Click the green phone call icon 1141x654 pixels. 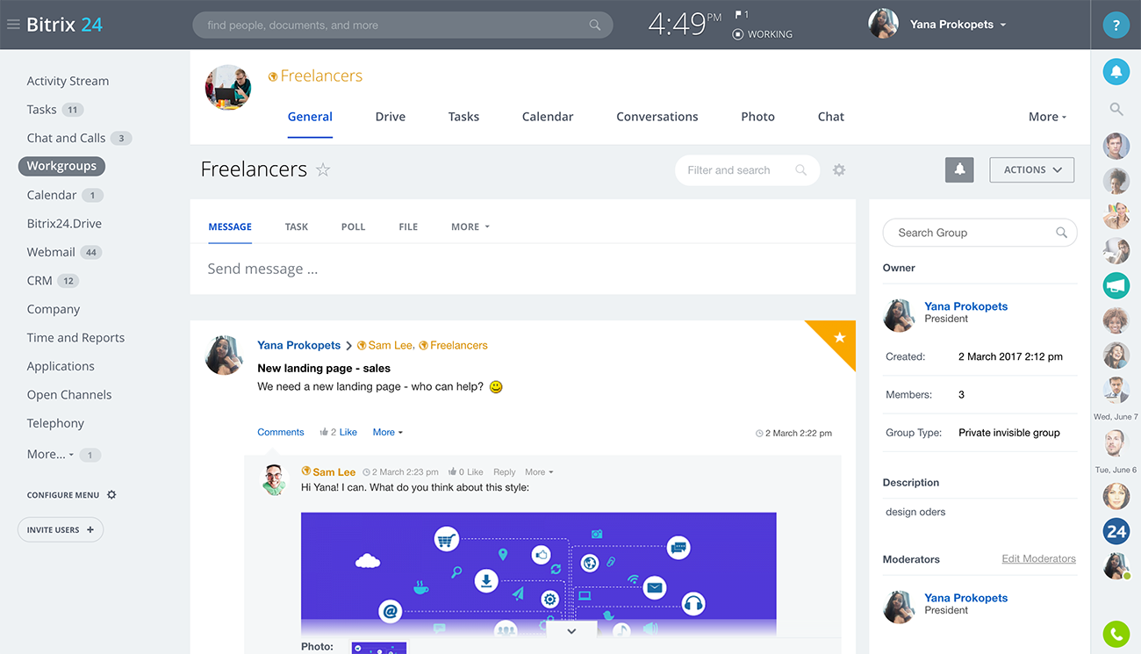pos(1116,633)
